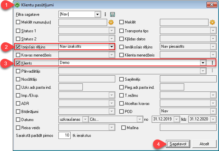Open the Nav izrakstīts dropdown list
This screenshot has height=151, width=219.
[x=112, y=47]
